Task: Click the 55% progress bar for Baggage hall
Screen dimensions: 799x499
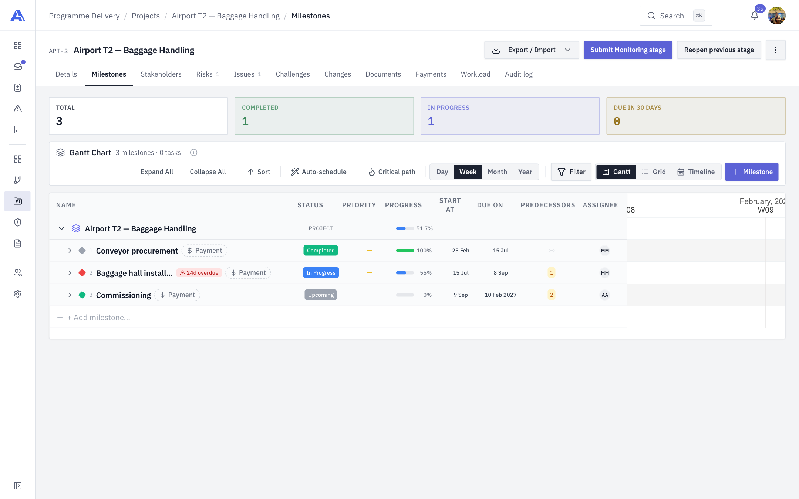Action: click(405, 273)
